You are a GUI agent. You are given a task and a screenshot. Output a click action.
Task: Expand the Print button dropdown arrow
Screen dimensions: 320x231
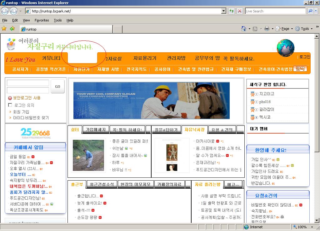pyautogui.click(x=272, y=29)
